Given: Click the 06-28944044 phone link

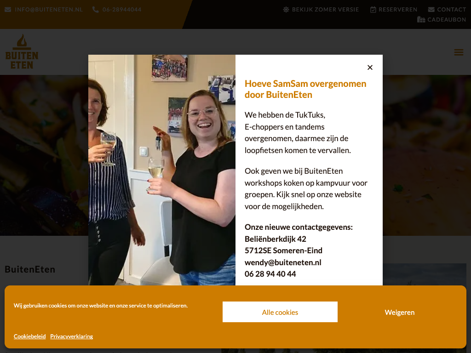Looking at the screenshot, I should point(122,10).
